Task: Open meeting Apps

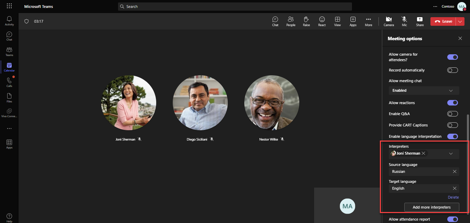Action: (353, 21)
